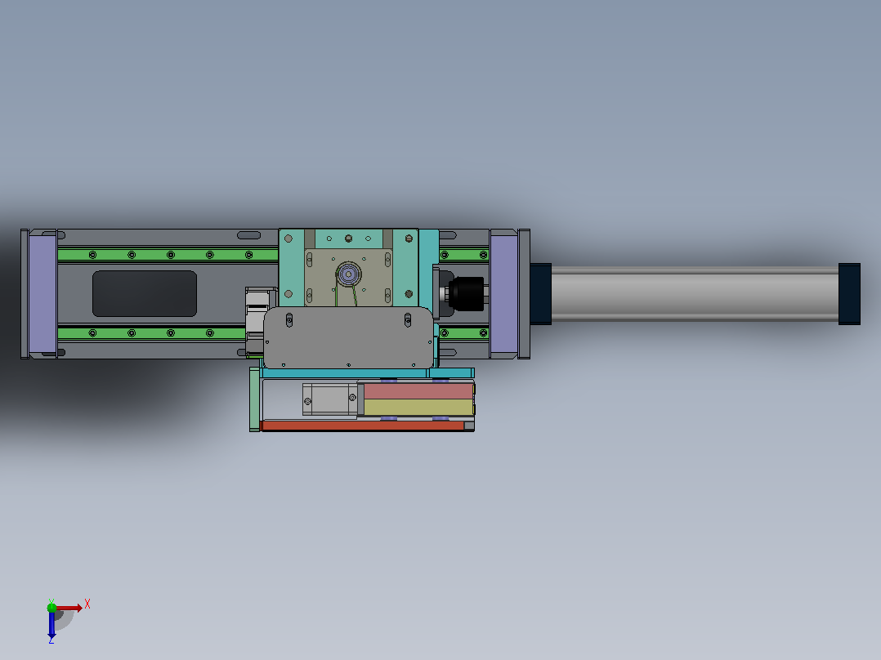
Task: Select the long red bar at the bottom
Action: coord(363,426)
